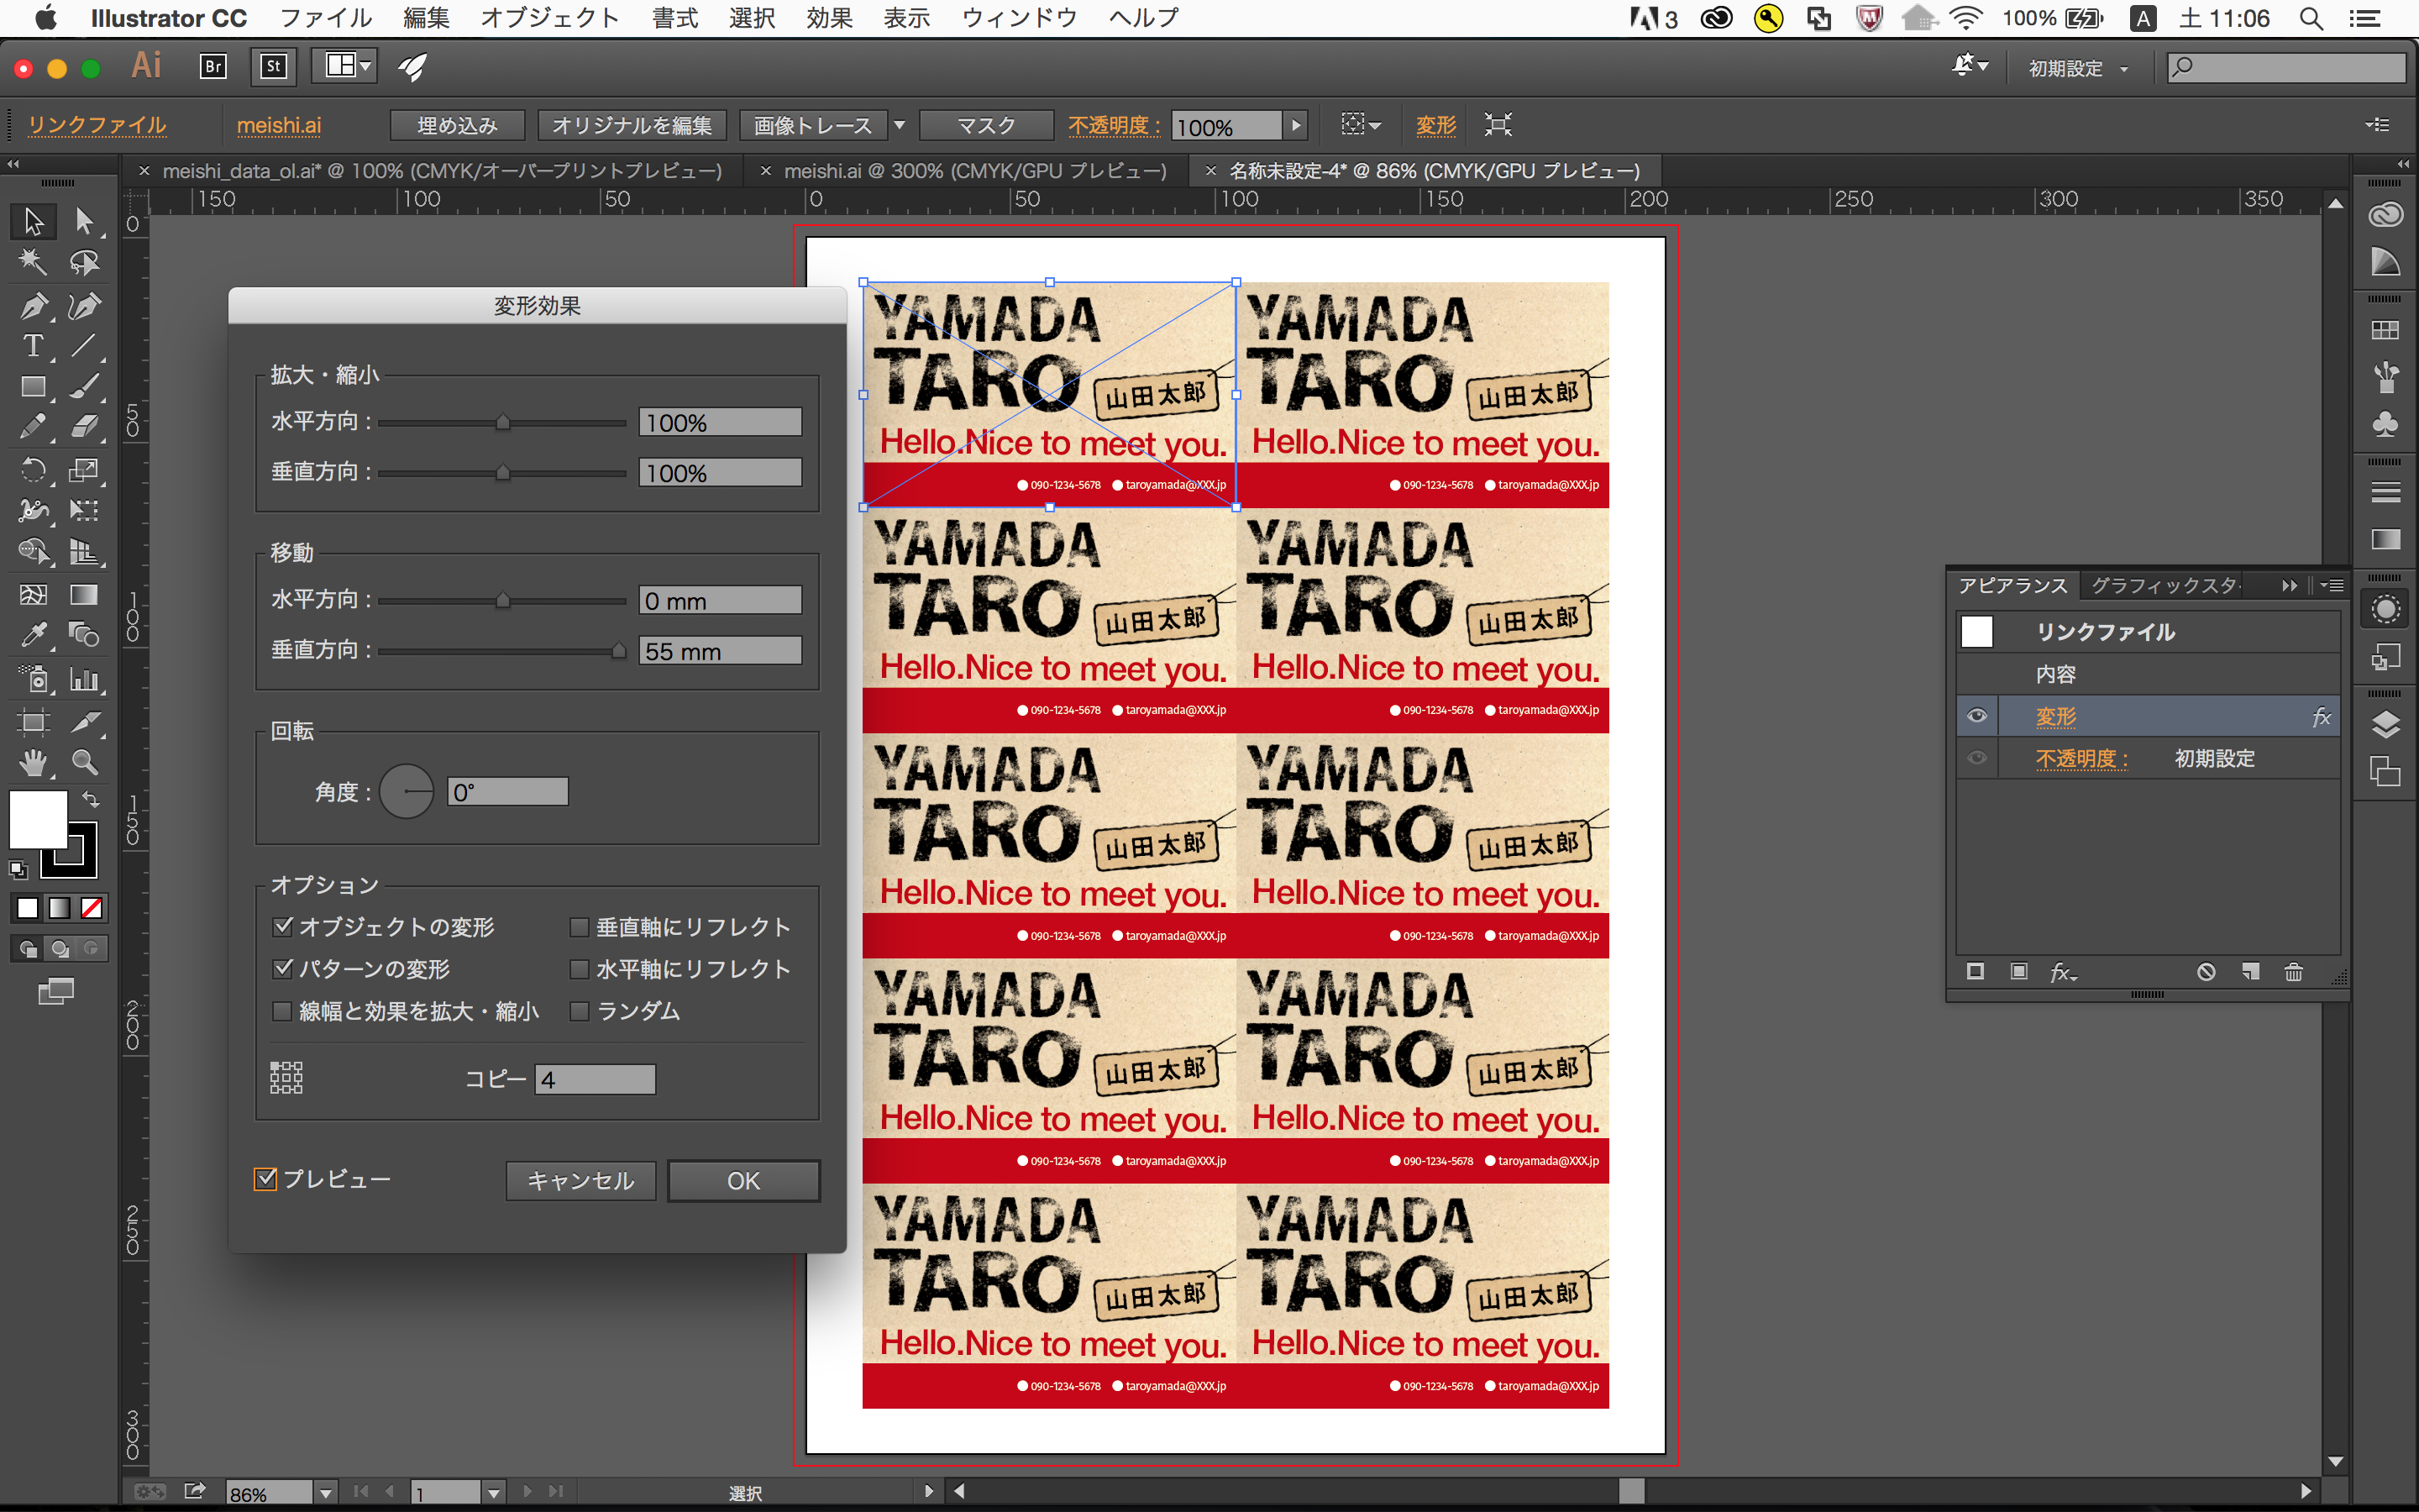Screen dimensions: 2419x1512
Task: Select the Hand tool
Action: [32, 763]
